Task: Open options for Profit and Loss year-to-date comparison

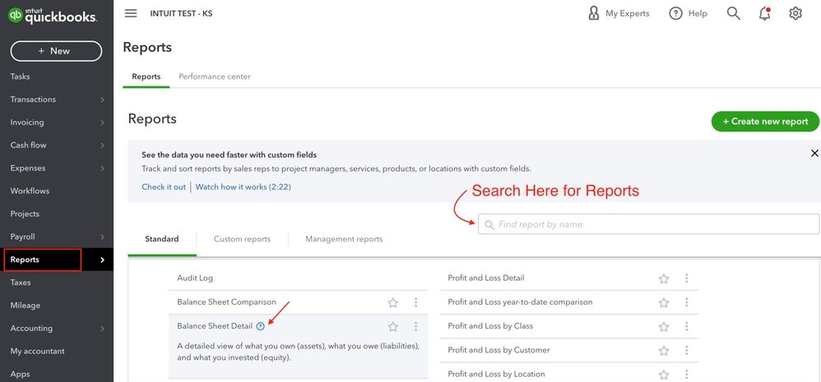Action: coord(686,302)
